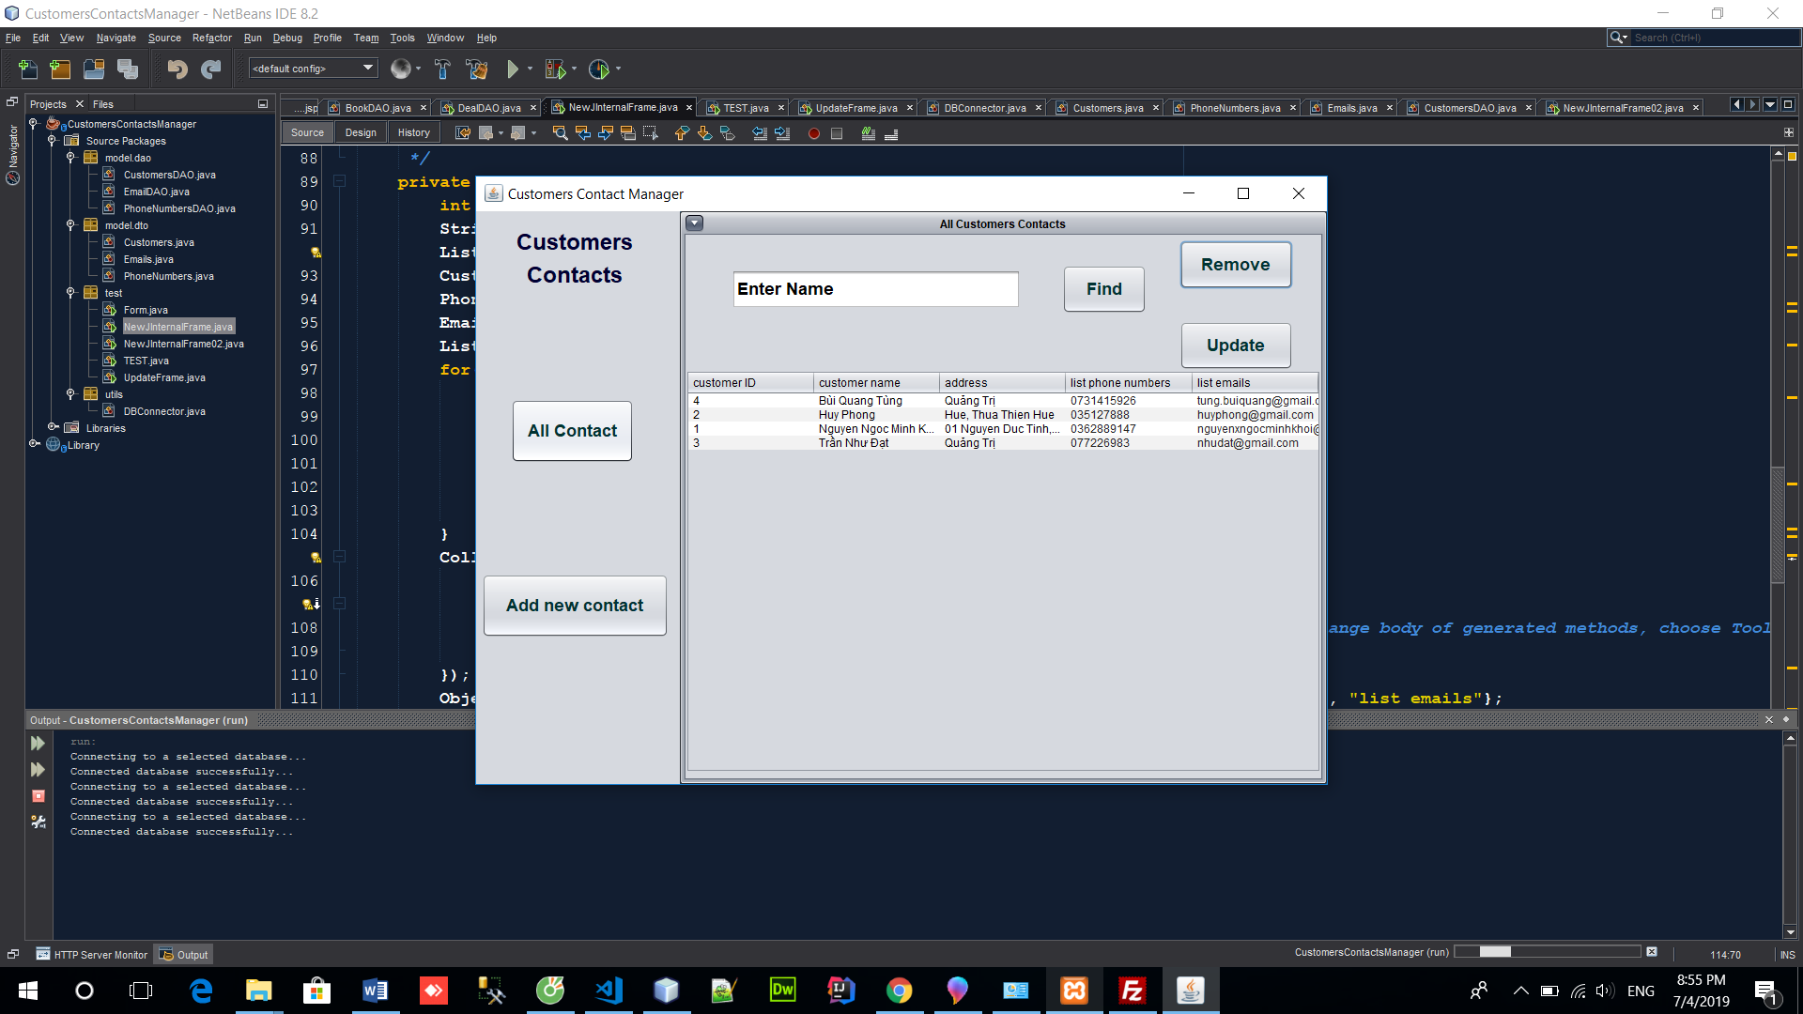The height and width of the screenshot is (1014, 1803).
Task: Toggle the Design view button
Action: 361,132
